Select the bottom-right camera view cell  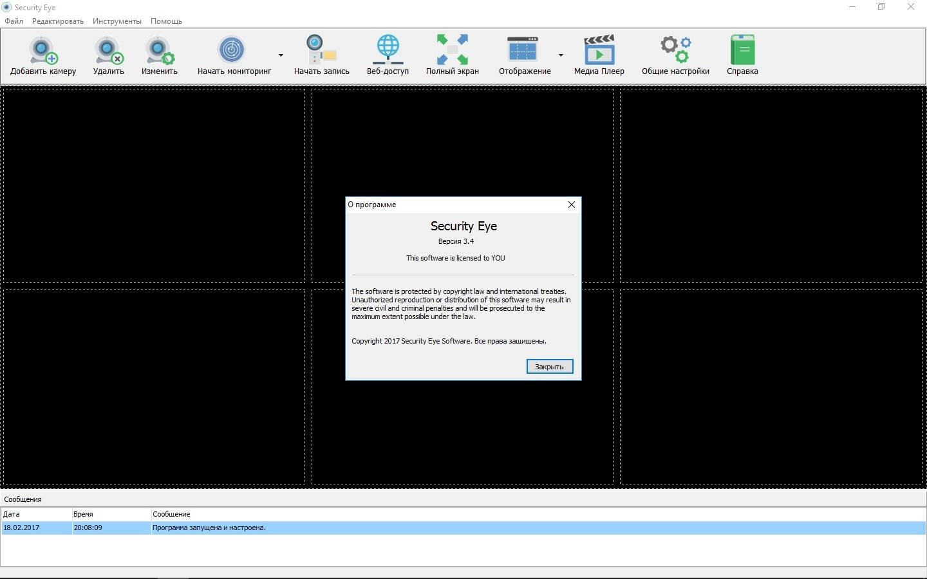pyautogui.click(x=771, y=387)
